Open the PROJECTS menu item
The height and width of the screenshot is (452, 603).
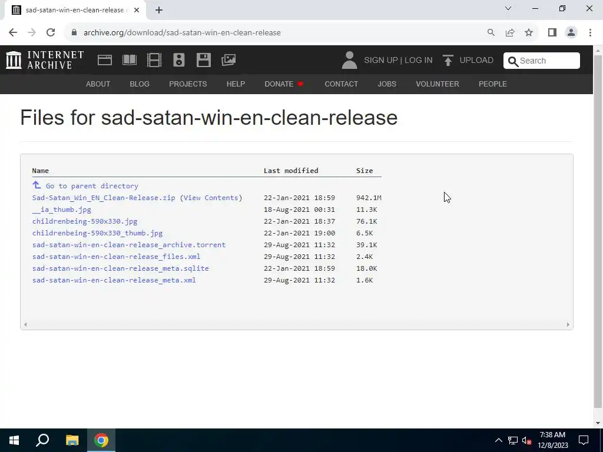click(188, 84)
